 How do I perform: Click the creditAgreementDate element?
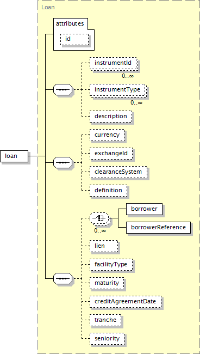(x=126, y=302)
